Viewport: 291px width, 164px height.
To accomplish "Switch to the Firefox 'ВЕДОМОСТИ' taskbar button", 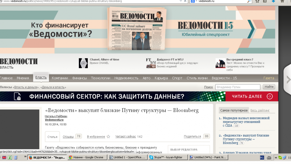I will coord(47,158).
